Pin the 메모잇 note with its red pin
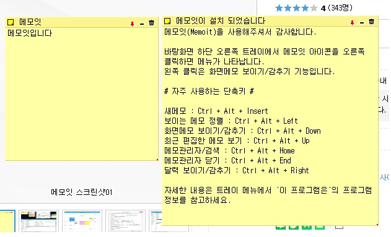 (132, 24)
